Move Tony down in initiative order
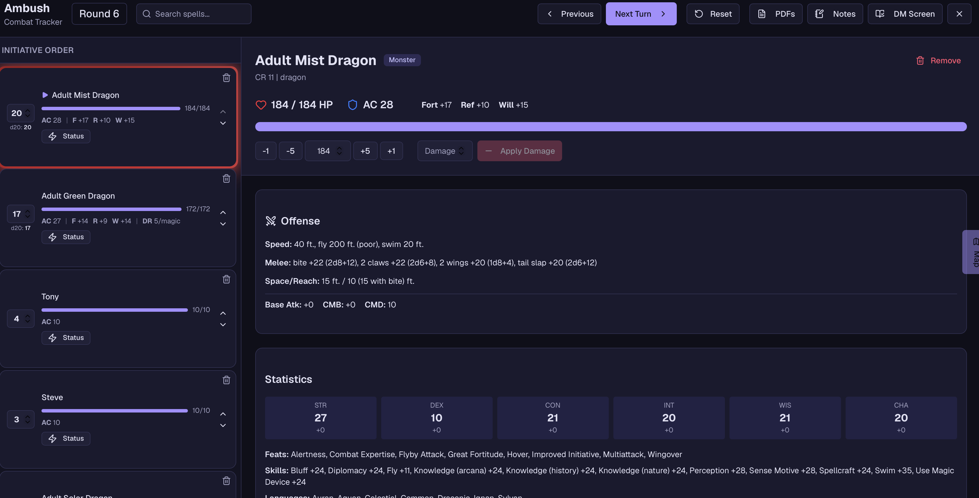 tap(223, 324)
